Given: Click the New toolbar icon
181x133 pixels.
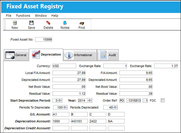Looking at the screenshot, I should [x=15, y=23].
